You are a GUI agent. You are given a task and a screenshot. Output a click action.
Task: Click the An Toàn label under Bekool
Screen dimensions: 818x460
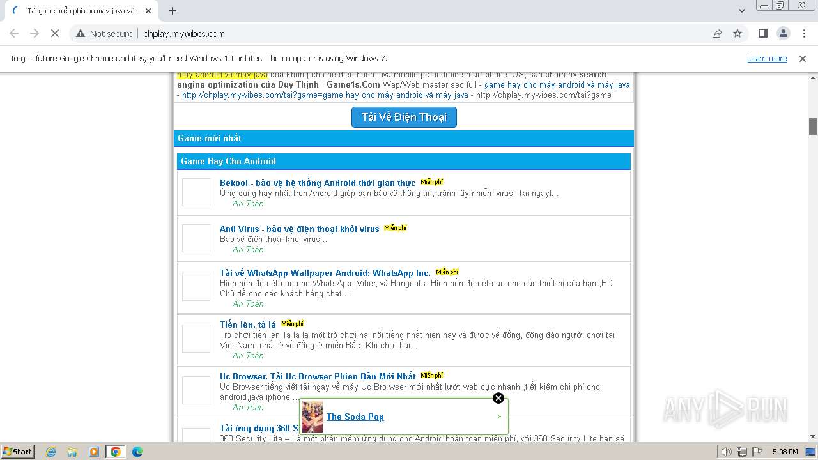point(248,204)
